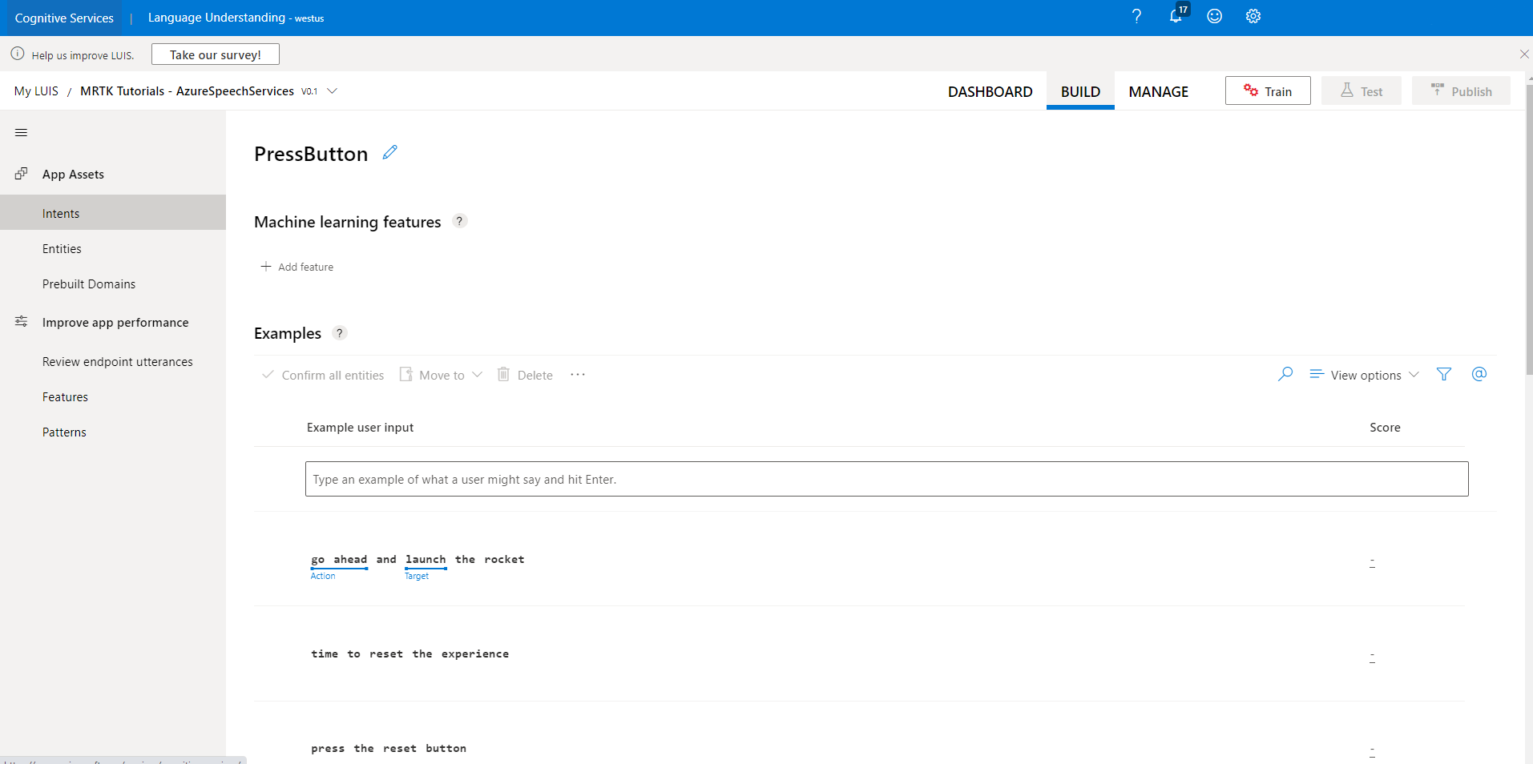Expand the app version dropdown chevron
The height and width of the screenshot is (764, 1533).
click(x=333, y=91)
